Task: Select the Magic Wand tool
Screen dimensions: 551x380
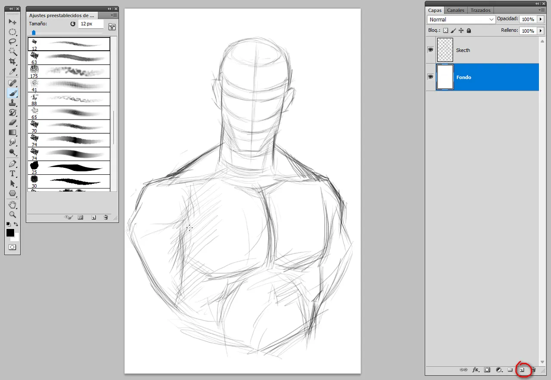Action: [x=12, y=52]
